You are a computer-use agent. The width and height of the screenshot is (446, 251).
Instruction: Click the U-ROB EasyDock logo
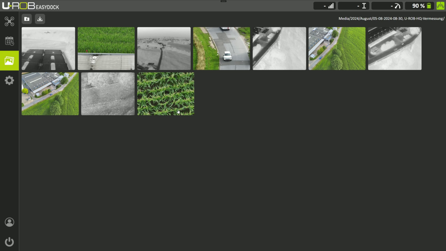[x=30, y=6]
